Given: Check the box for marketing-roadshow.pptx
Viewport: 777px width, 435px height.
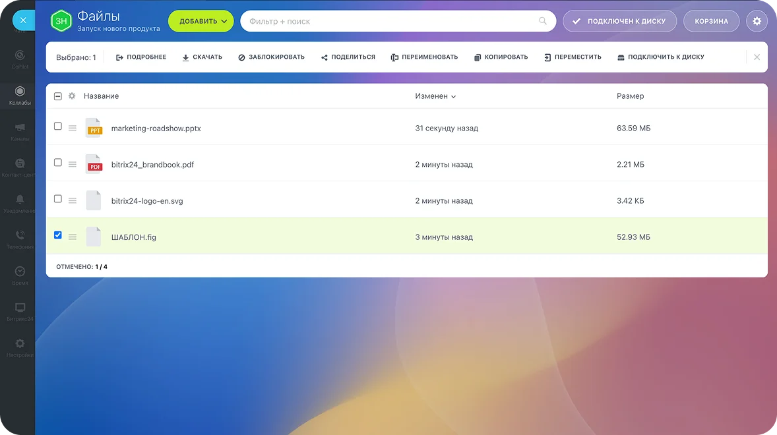Looking at the screenshot, I should [x=58, y=126].
